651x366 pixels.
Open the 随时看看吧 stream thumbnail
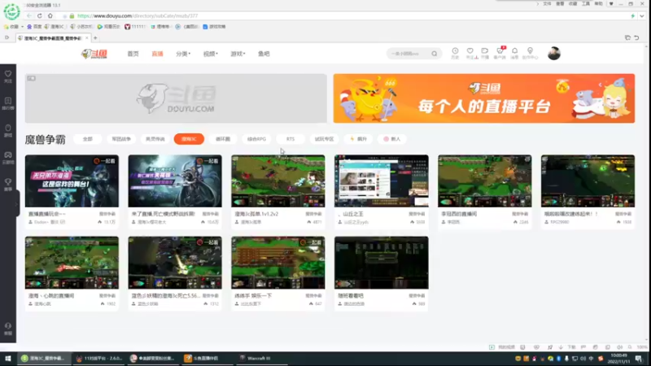(381, 263)
